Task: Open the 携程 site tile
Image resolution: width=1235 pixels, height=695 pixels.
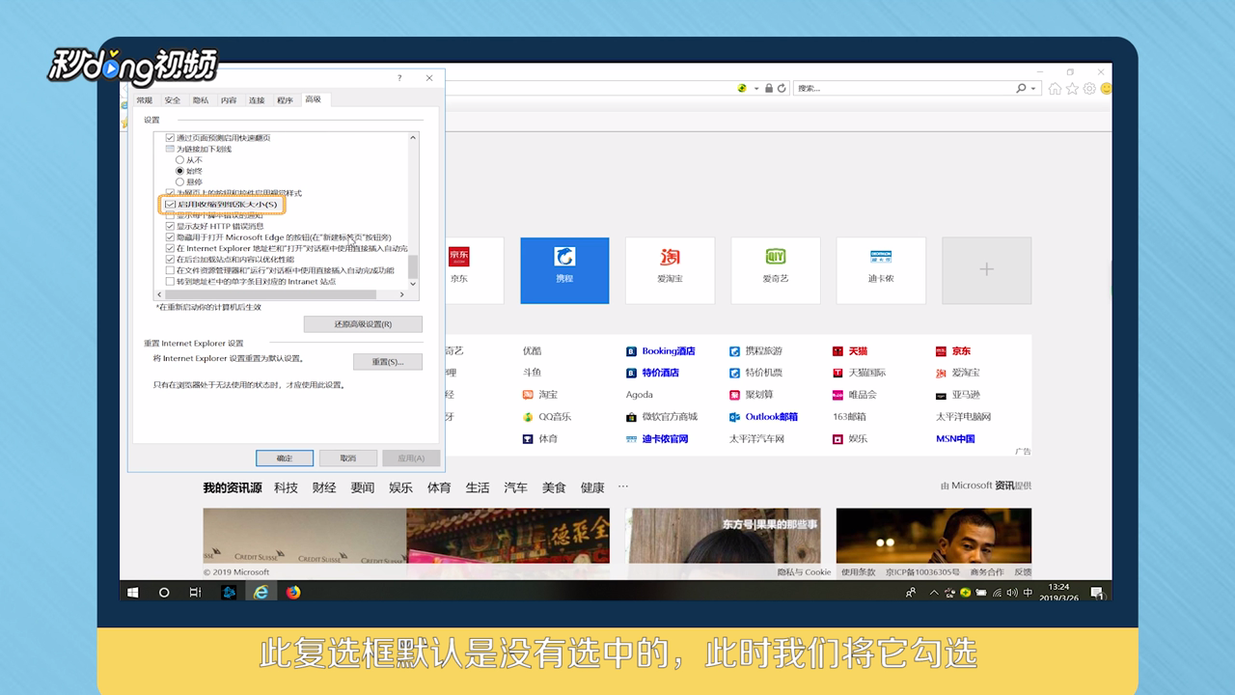Action: tap(564, 271)
